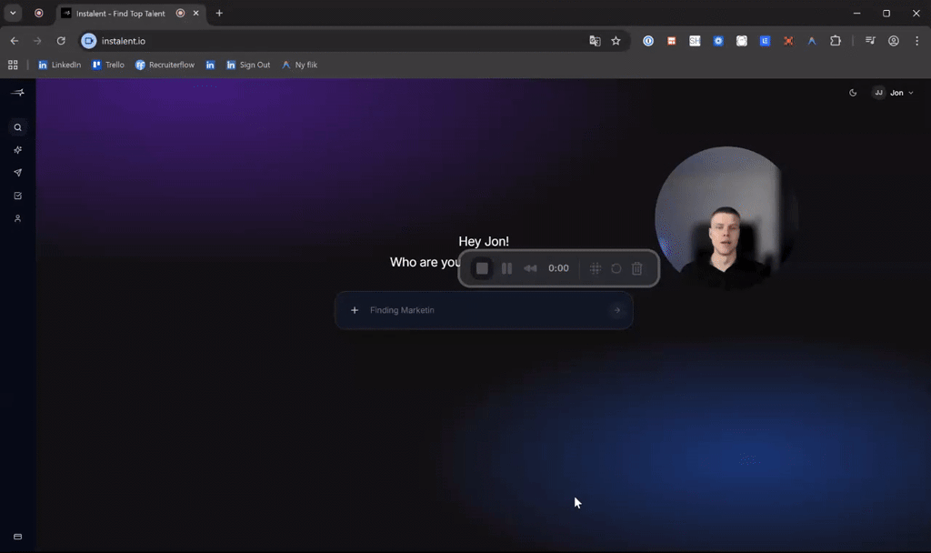Viewport: 931px width, 553px height.
Task: Click the Instalent logo in the sidebar
Action: 18,93
